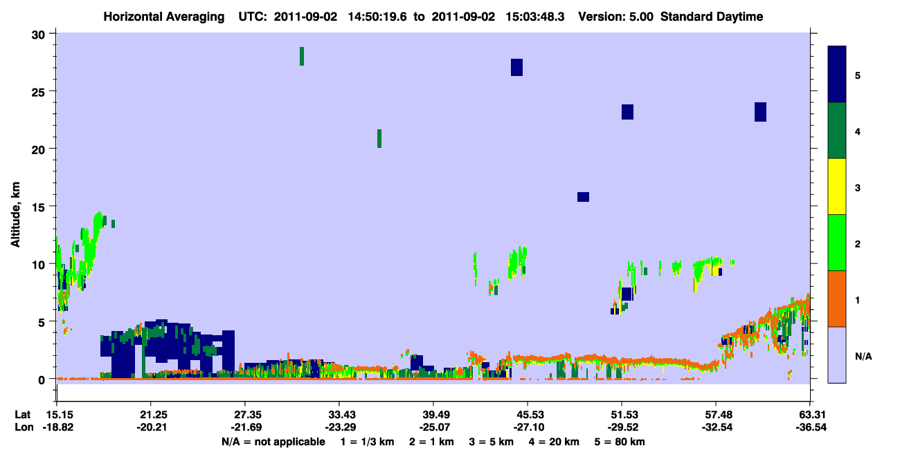Click latitude value 21.25
900x461 pixels.
pyautogui.click(x=150, y=415)
